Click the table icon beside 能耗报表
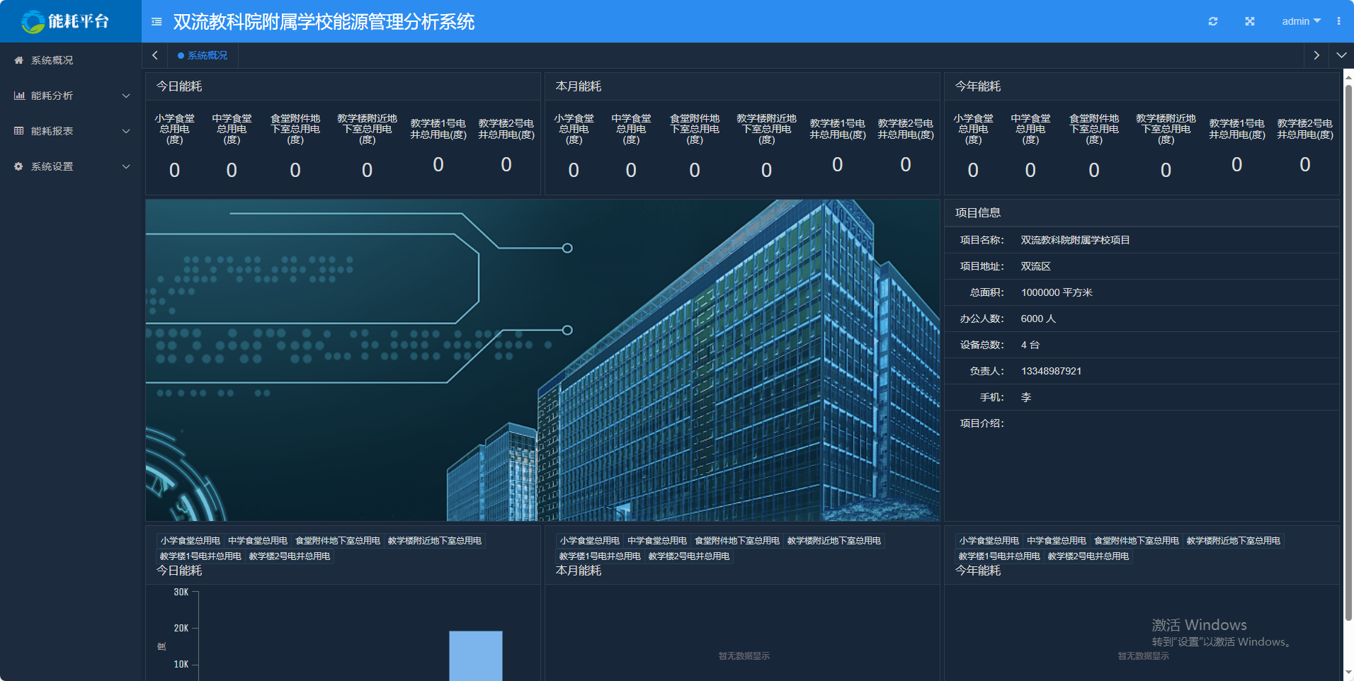 19,131
